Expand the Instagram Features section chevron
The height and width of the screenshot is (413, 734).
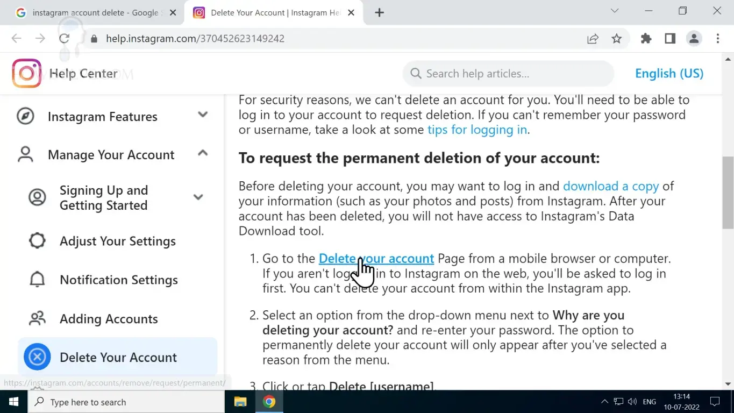(203, 115)
